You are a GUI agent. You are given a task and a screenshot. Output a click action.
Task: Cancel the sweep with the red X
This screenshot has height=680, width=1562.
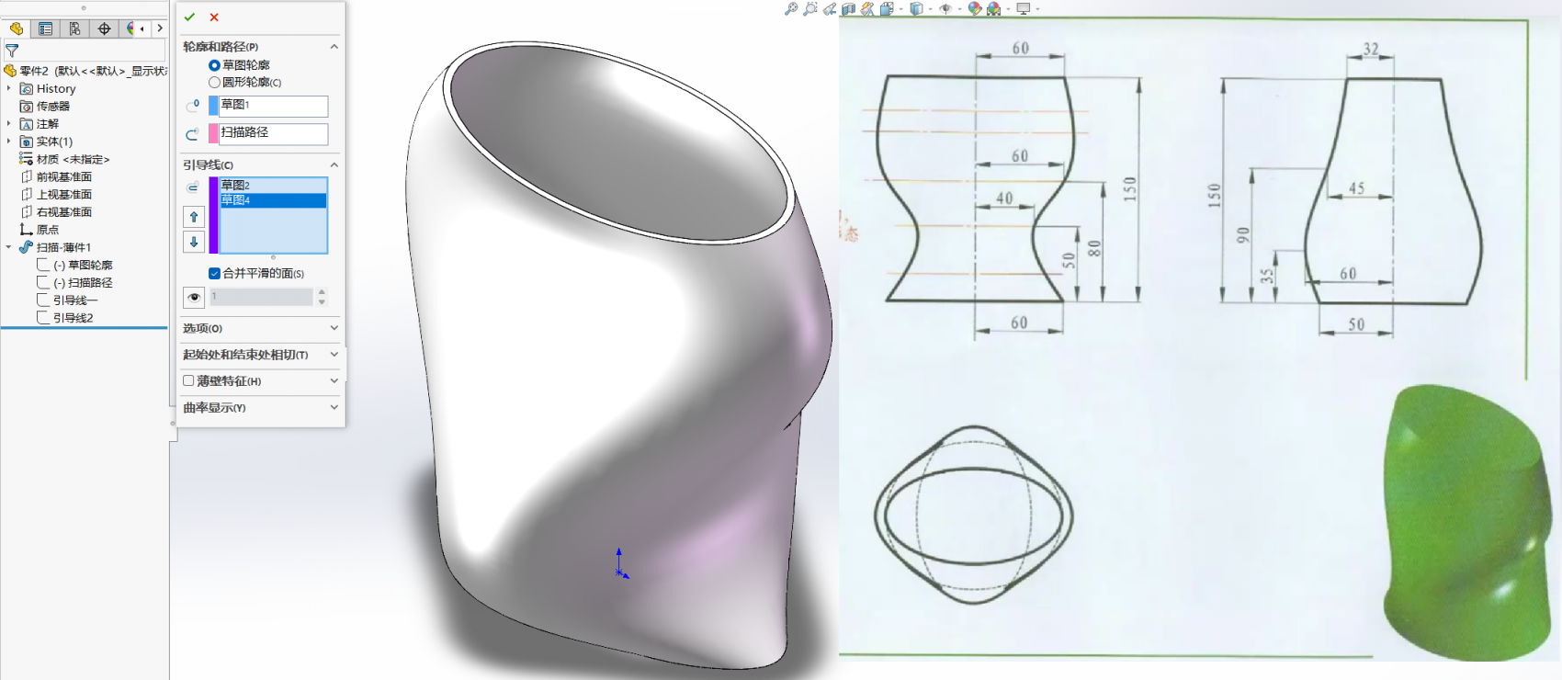(214, 17)
